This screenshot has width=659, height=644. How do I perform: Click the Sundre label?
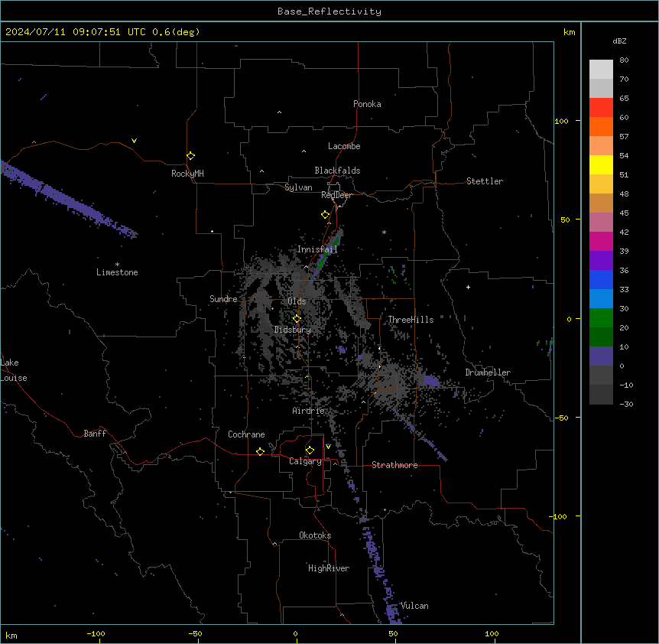[223, 299]
